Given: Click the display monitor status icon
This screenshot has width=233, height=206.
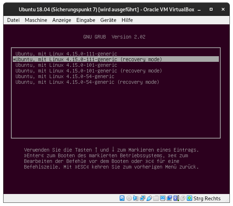Looking at the screenshot, I should pyautogui.click(x=163, y=198).
